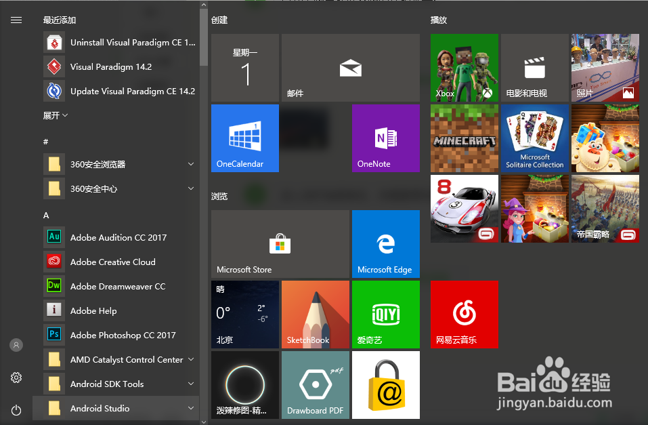Open the 帝国霸略 game tile
The image size is (648, 425).
pyautogui.click(x=605, y=209)
